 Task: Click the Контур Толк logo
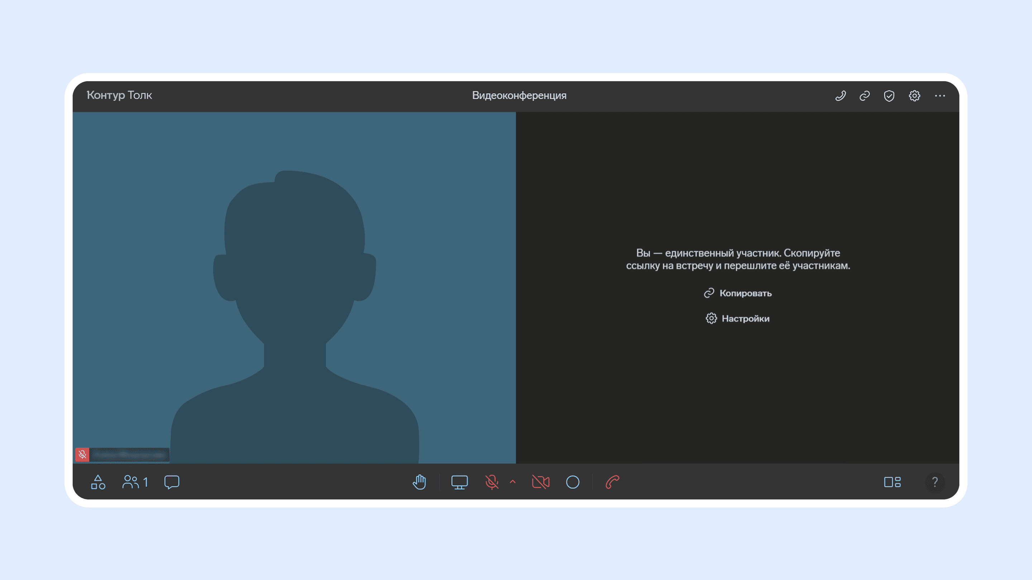[119, 95]
